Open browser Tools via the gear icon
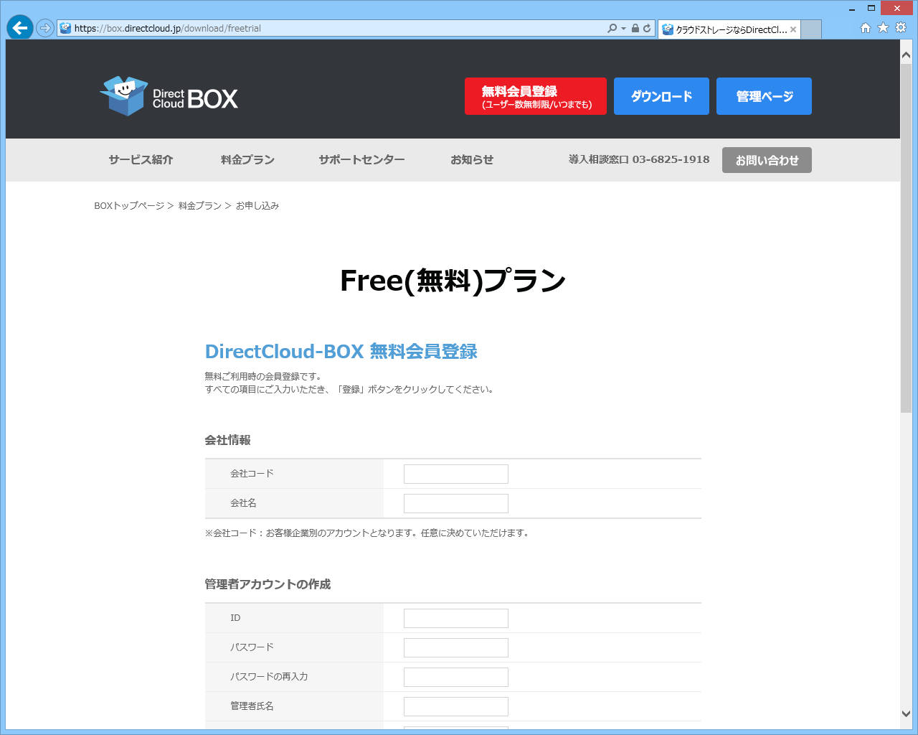Image resolution: width=918 pixels, height=735 pixels. click(900, 29)
